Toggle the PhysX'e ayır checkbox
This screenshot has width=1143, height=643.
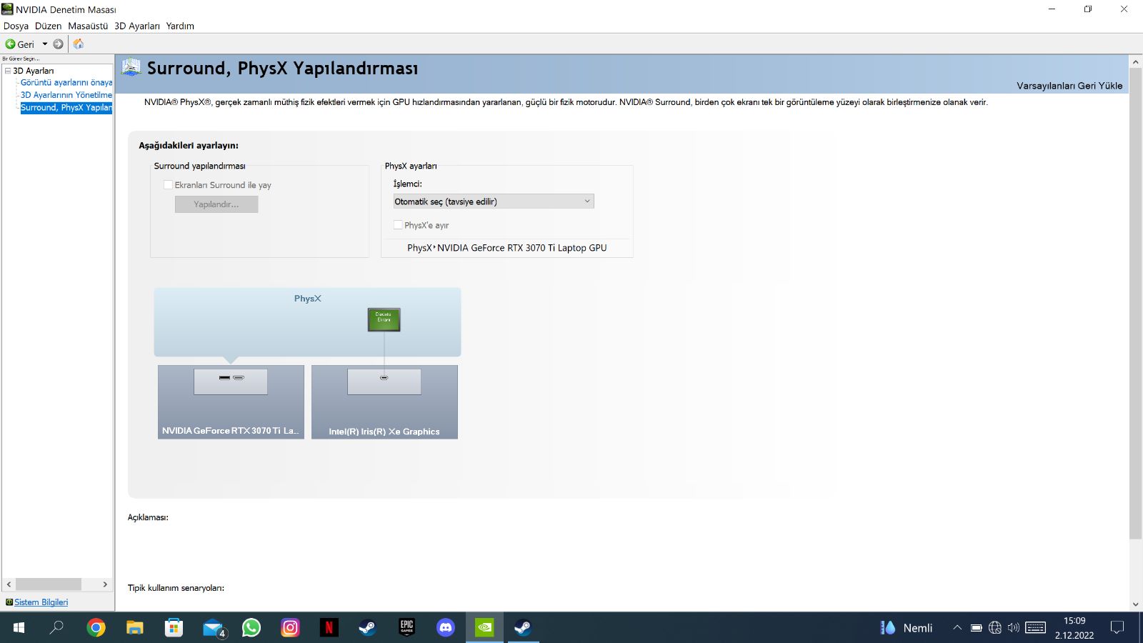tap(398, 225)
